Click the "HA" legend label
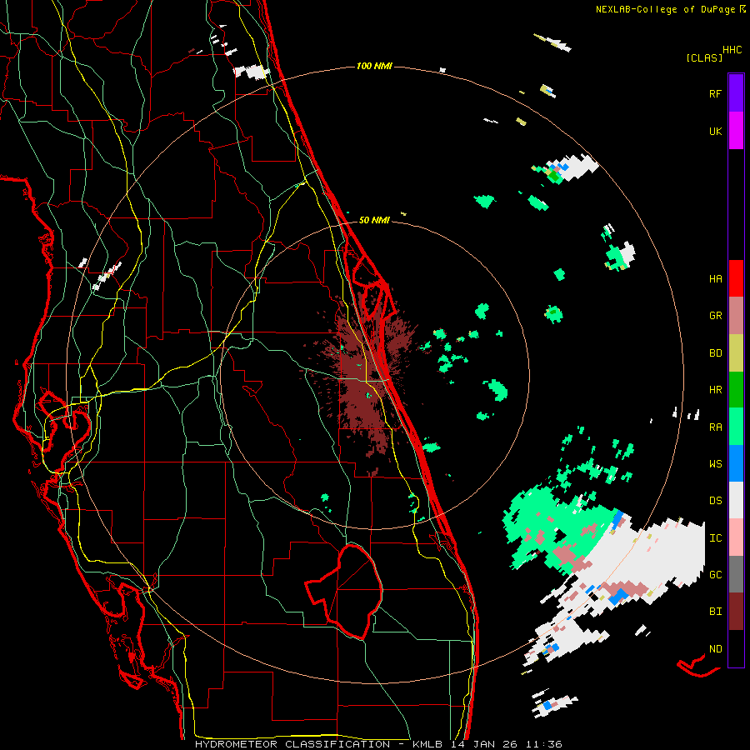Viewport: 750px width, 750px height. pos(715,279)
